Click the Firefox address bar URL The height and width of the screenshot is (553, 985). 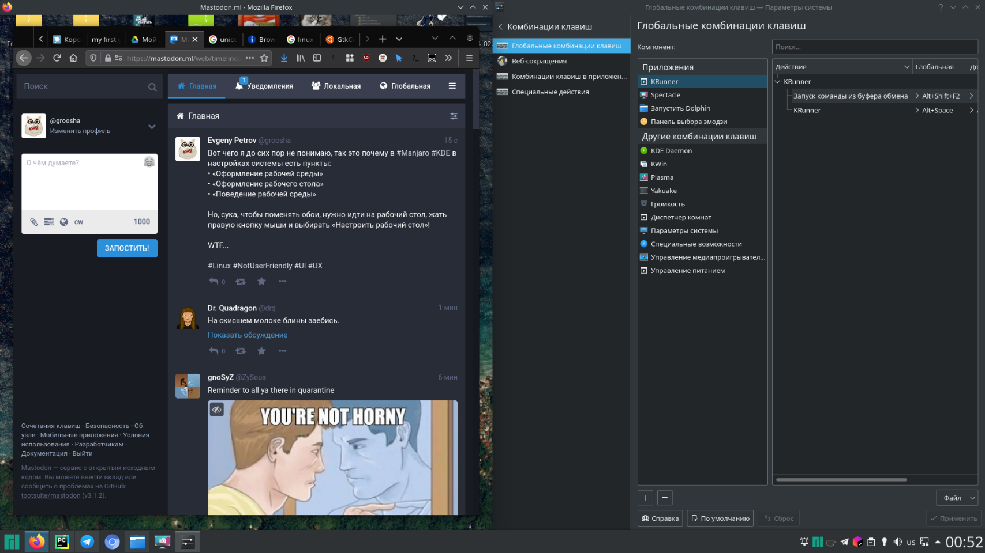click(182, 58)
